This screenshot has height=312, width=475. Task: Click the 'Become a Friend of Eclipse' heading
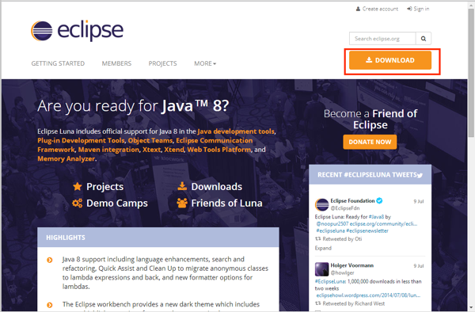tap(370, 119)
